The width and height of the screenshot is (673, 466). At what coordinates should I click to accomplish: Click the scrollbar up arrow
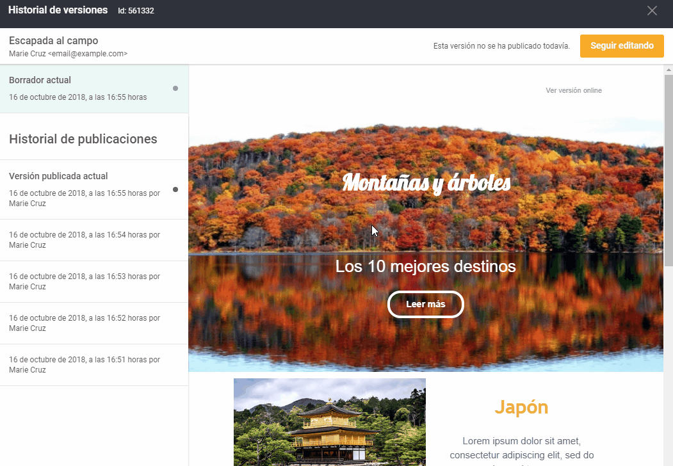[668, 70]
